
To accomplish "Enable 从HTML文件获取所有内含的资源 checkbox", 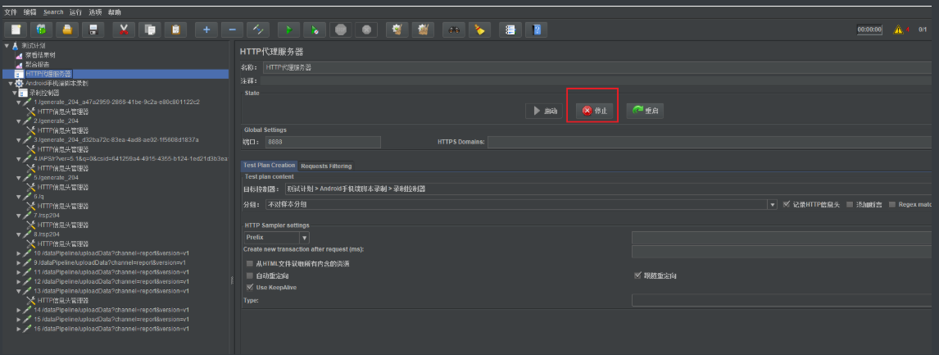I will [x=250, y=264].
